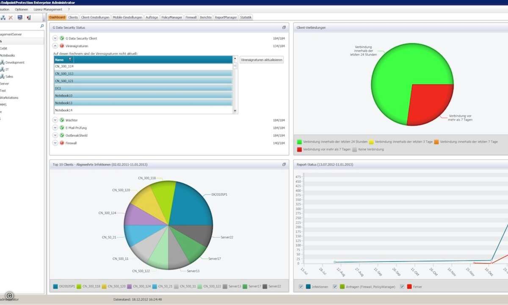Open the PolicyManager tab

[172, 17]
